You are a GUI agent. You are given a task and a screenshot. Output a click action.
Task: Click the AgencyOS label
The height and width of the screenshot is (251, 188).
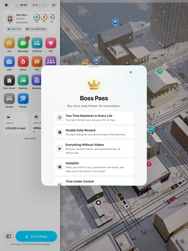tap(30, 138)
